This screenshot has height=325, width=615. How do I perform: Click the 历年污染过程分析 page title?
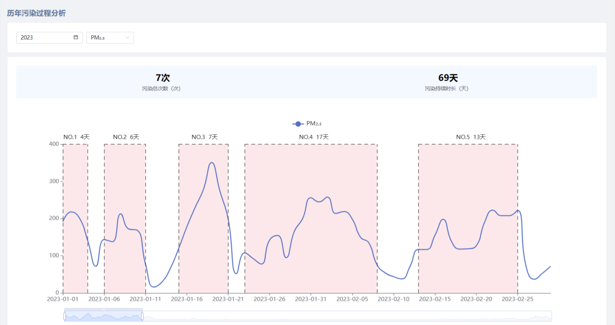pos(36,13)
